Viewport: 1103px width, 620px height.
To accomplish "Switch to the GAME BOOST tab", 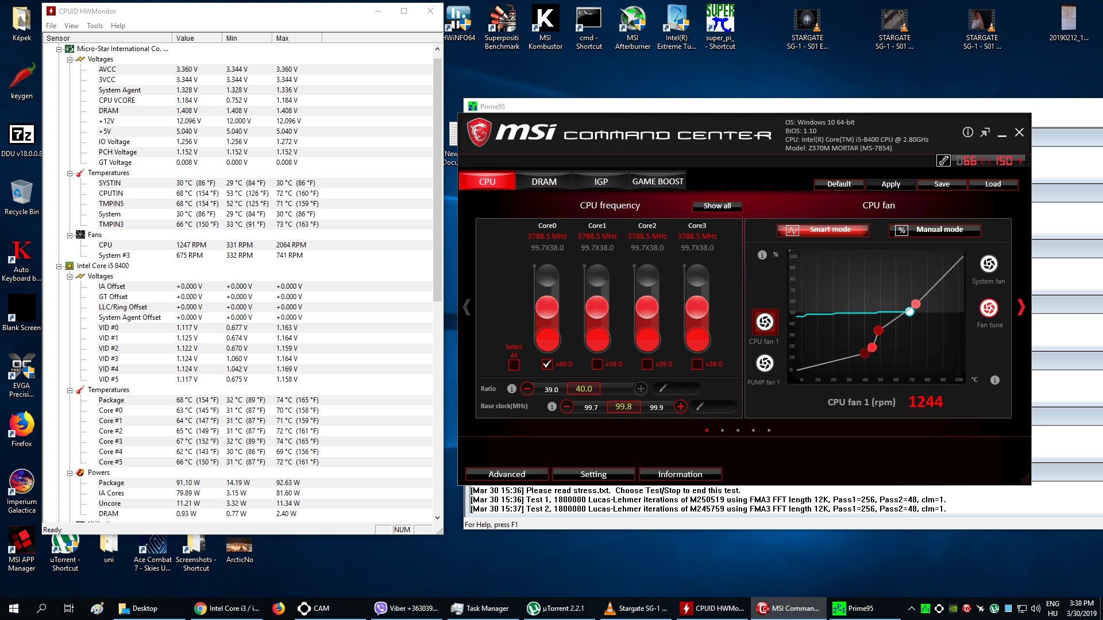I will pyautogui.click(x=658, y=181).
